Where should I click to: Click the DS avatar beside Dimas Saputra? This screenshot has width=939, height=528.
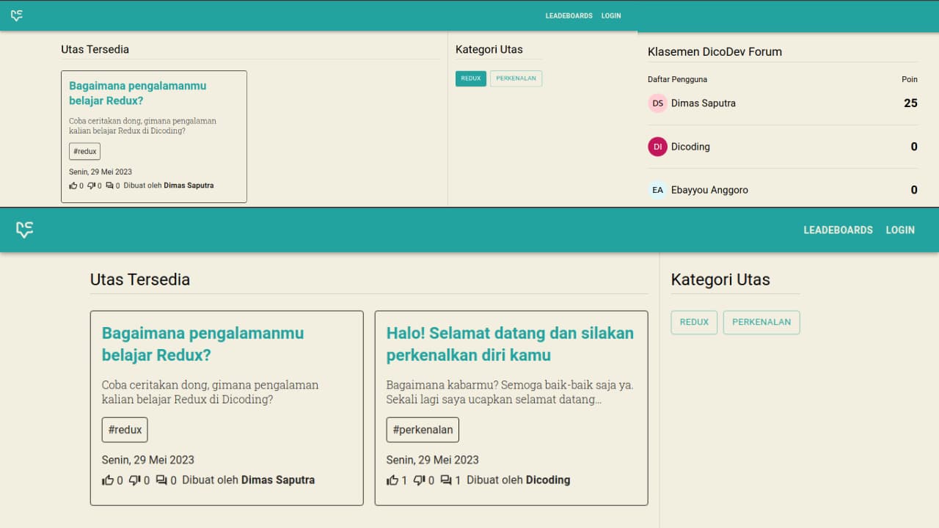click(x=657, y=103)
